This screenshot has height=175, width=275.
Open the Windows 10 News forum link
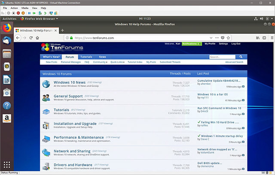pos(69,82)
